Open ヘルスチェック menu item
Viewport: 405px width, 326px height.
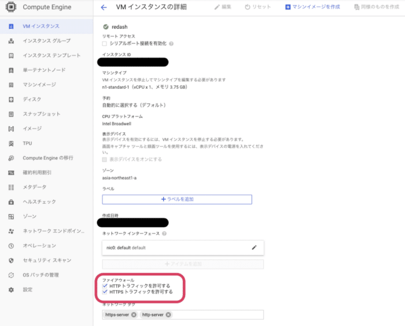(46, 202)
